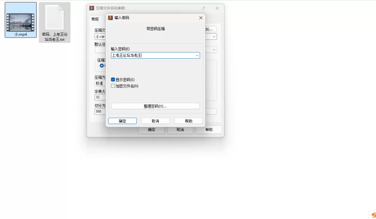Image resolution: width=376 pixels, height=219 pixels.
Task: Close the 压缩文件名和参数 window
Action: point(217,8)
